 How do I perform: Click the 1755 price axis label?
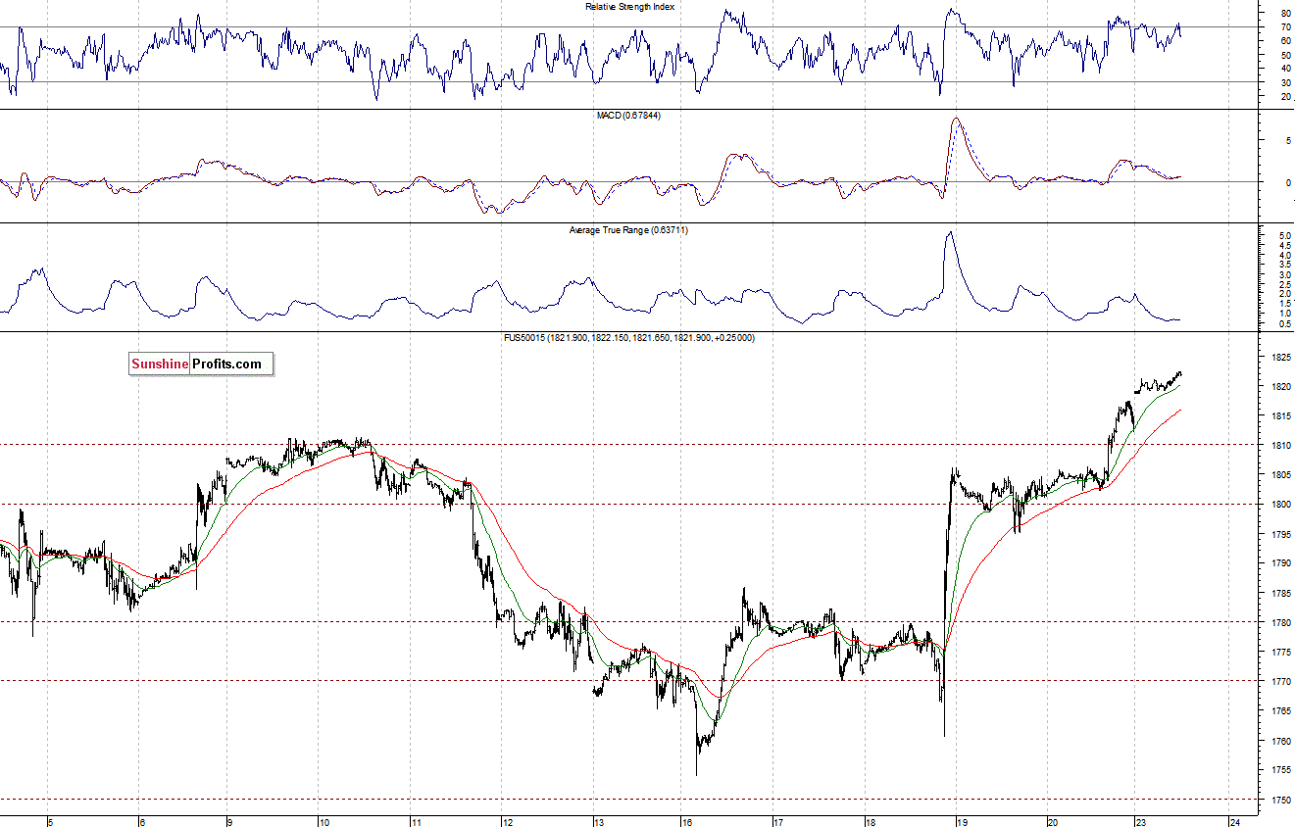tap(1281, 770)
